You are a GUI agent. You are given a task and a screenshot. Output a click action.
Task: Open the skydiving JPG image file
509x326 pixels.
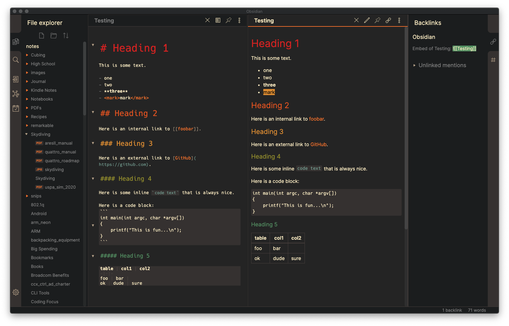click(x=54, y=170)
